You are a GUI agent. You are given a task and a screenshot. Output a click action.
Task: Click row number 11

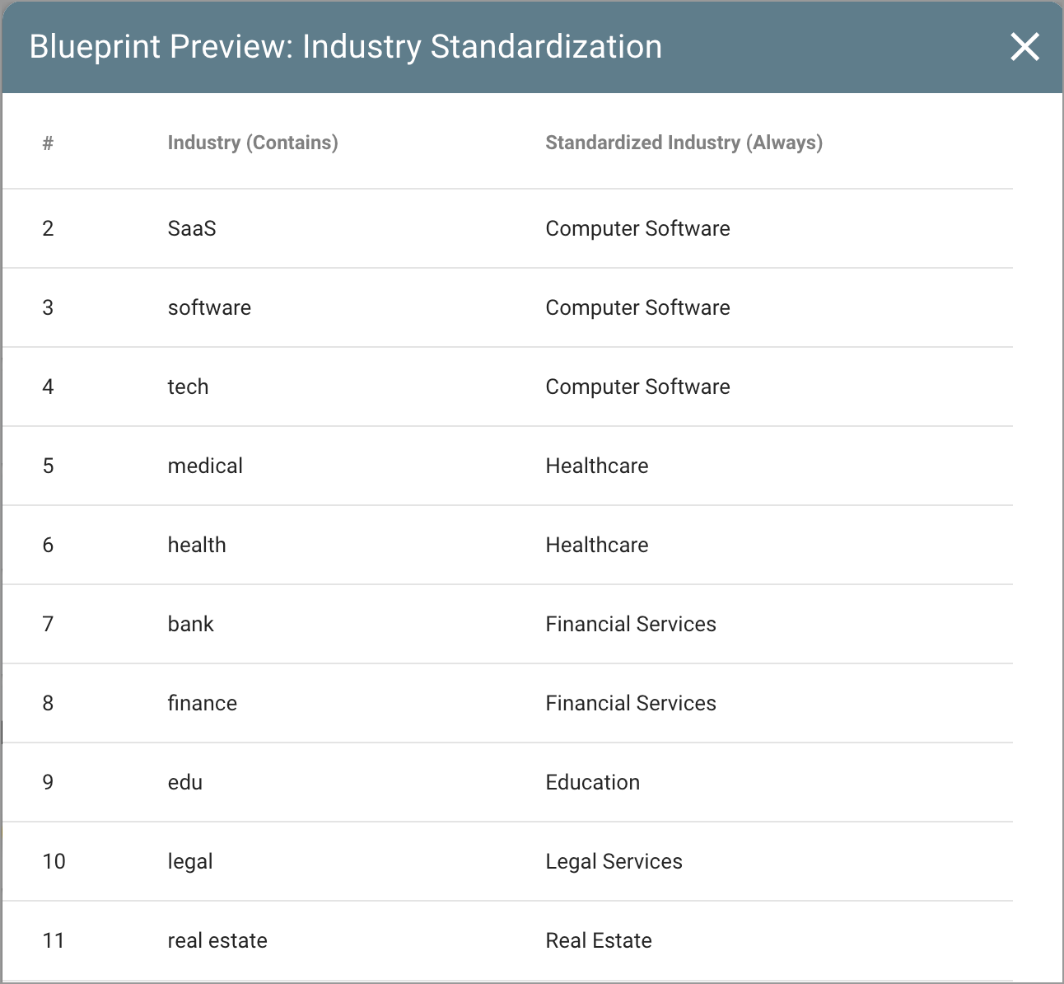pyautogui.click(x=54, y=940)
